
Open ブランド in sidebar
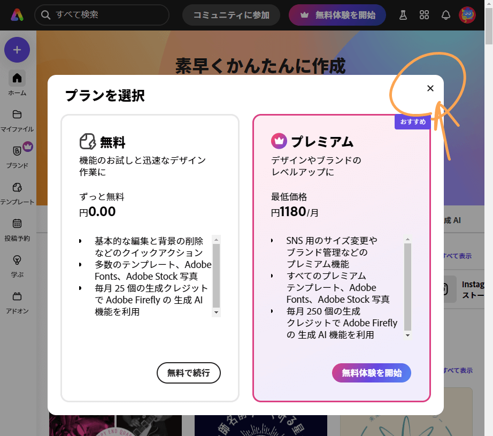click(x=17, y=157)
